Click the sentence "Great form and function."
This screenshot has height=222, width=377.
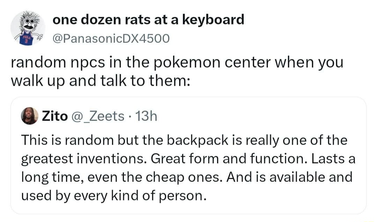click(229, 159)
